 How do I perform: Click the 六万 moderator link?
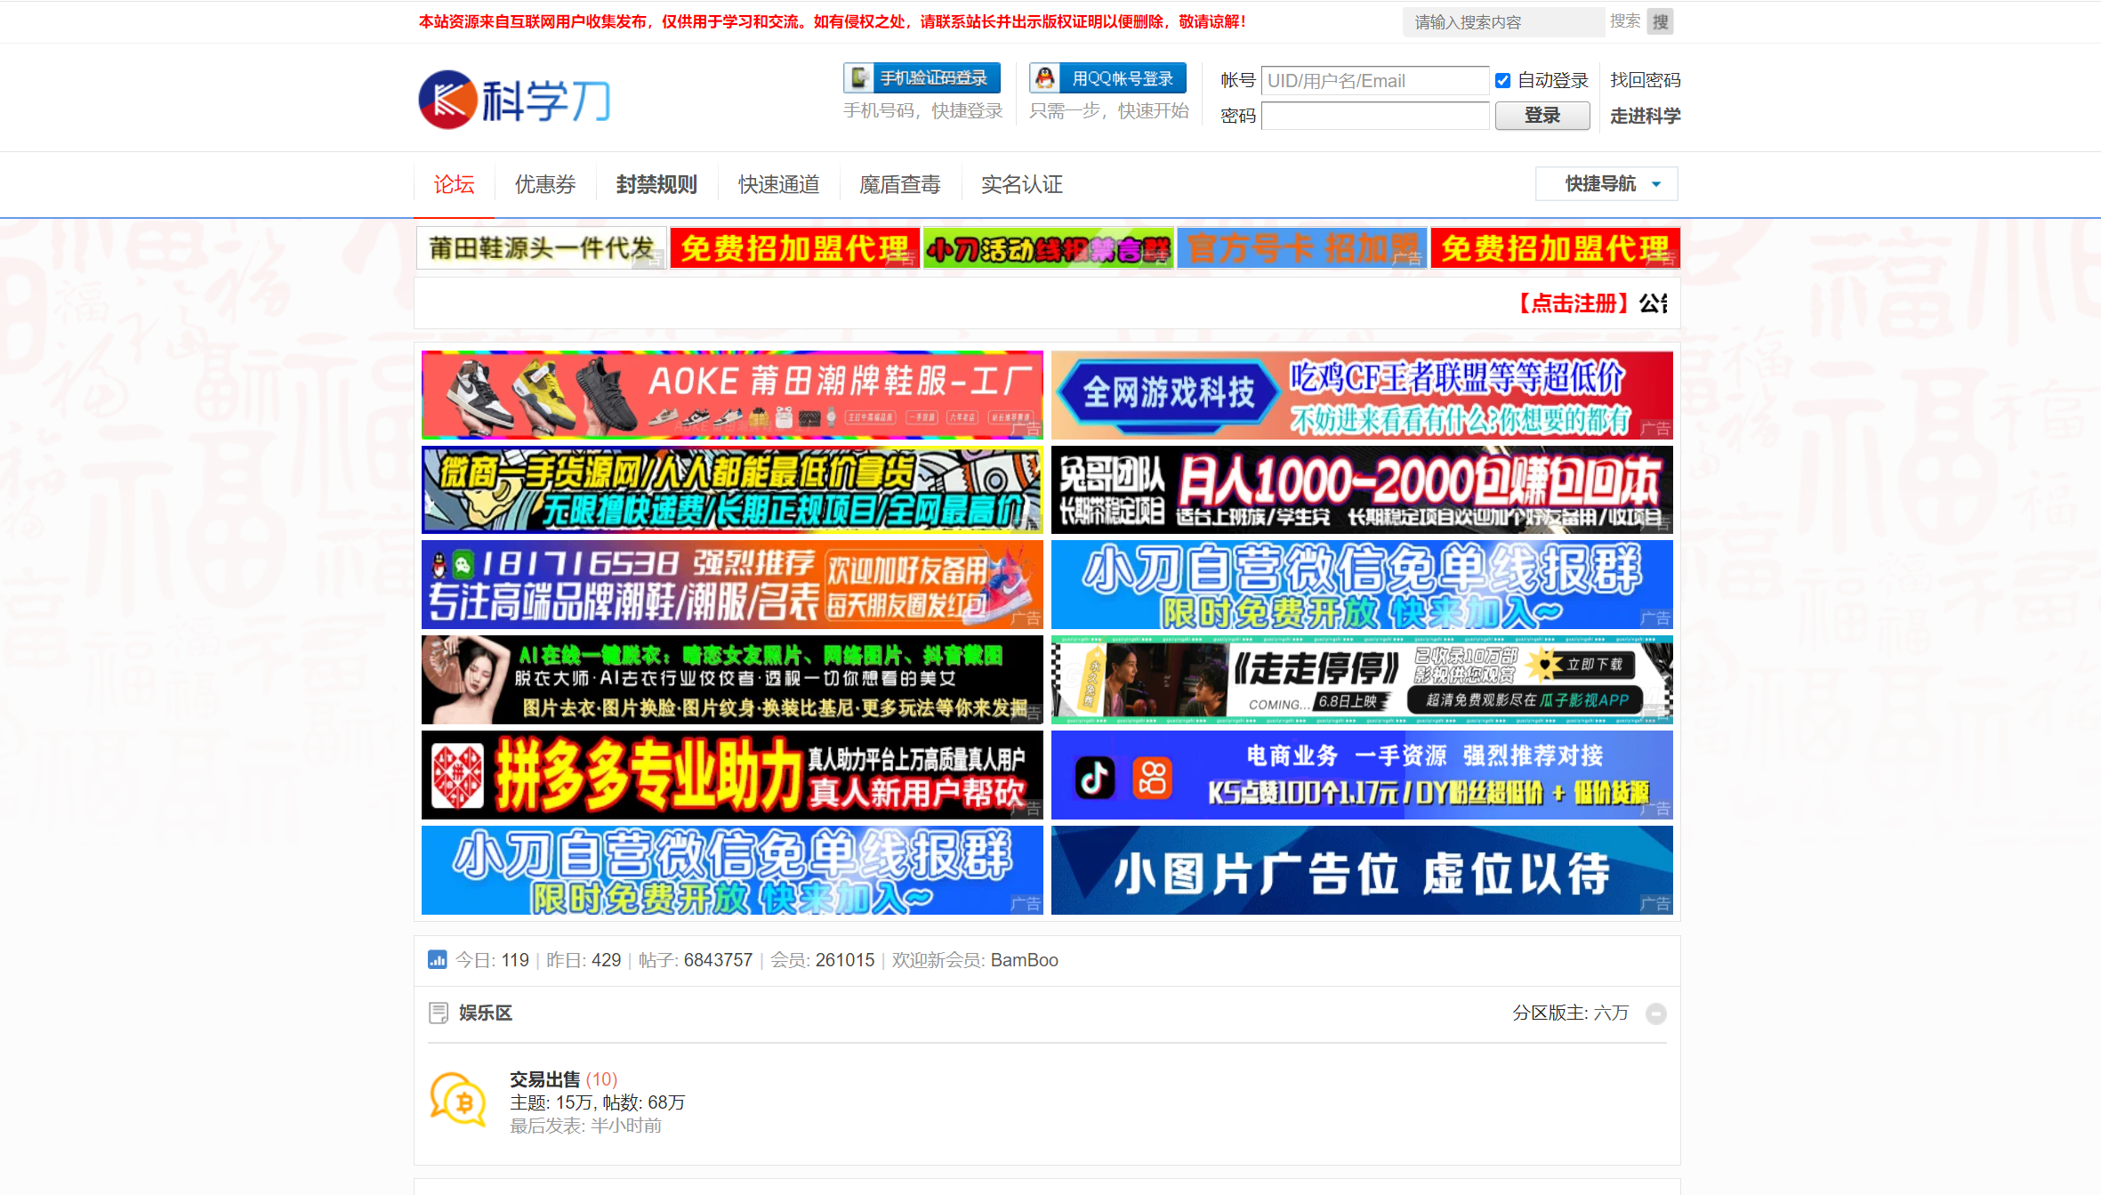[x=1611, y=1013]
